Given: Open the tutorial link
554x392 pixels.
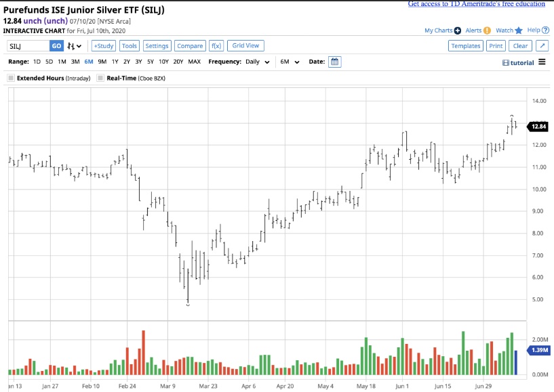Looking at the screenshot, I should pos(522,63).
